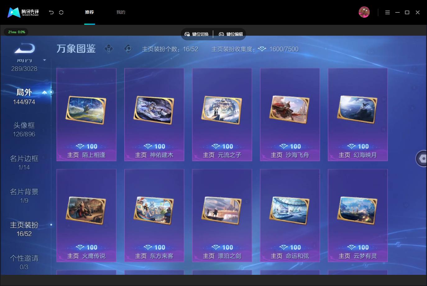Click the game back arrow button

[x=25, y=48]
